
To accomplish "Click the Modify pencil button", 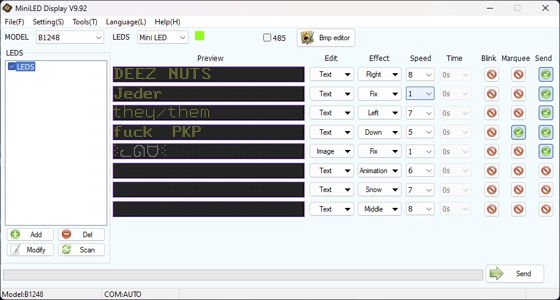I will tap(29, 249).
